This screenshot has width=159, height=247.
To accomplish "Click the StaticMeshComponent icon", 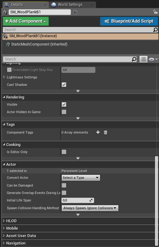I will [8, 44].
